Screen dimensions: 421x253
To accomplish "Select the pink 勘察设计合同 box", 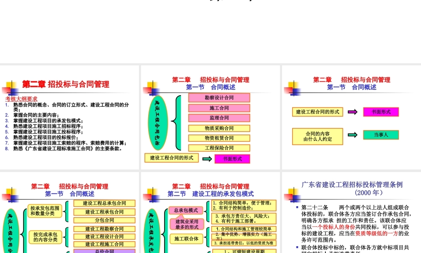I will 219,98.
